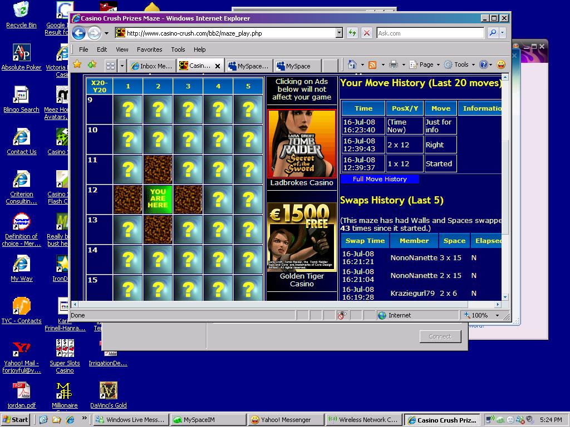The image size is (570, 427).
Task: Select Super Slots Casino desktop icon
Action: tap(65, 356)
